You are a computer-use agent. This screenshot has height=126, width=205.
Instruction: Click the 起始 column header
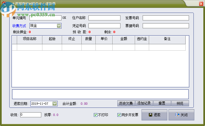click(52, 40)
